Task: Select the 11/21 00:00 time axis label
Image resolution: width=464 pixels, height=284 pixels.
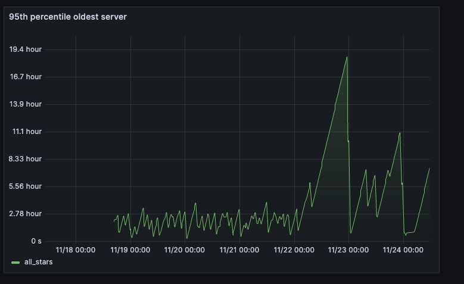Action: 239,250
